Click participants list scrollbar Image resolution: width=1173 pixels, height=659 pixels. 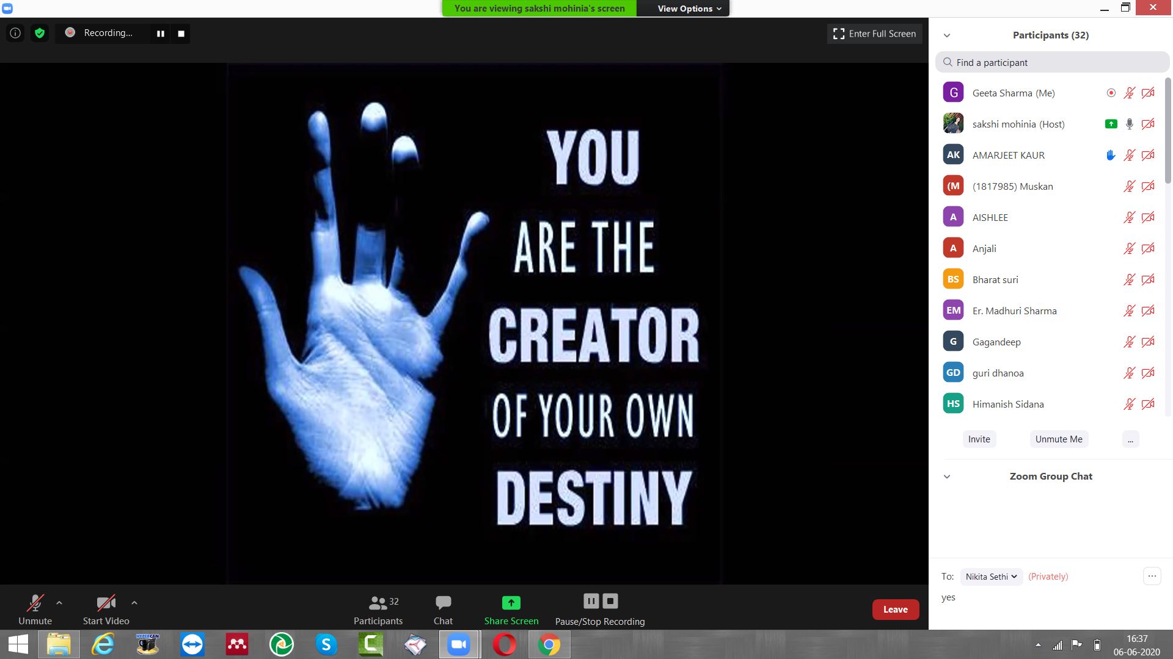pyautogui.click(x=1168, y=130)
